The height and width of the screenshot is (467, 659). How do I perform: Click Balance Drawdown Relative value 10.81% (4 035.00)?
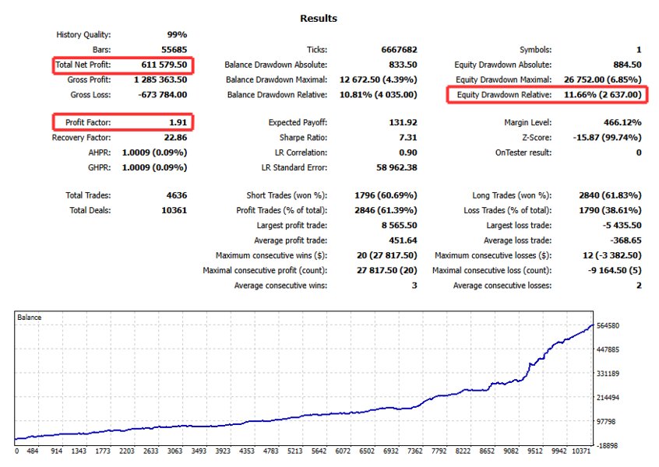click(379, 95)
